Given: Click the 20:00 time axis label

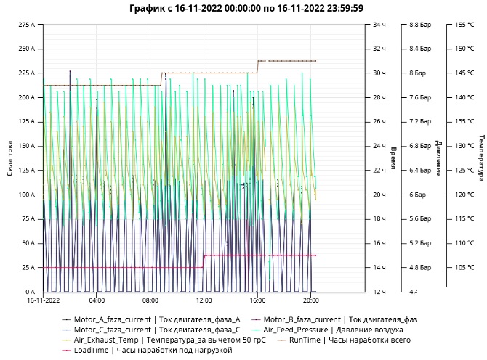Looking at the screenshot, I should (x=311, y=300).
